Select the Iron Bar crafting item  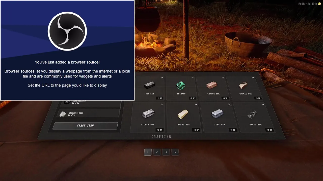149,88
